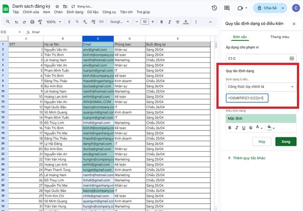This screenshot has height=211, width=303.
Task: Click the select data range grid icon
Action: coord(292,58)
